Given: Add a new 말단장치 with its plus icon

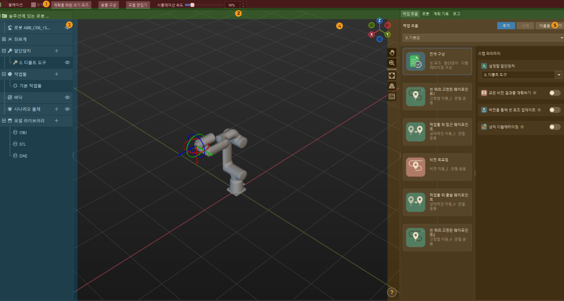Looking at the screenshot, I should coord(56,51).
